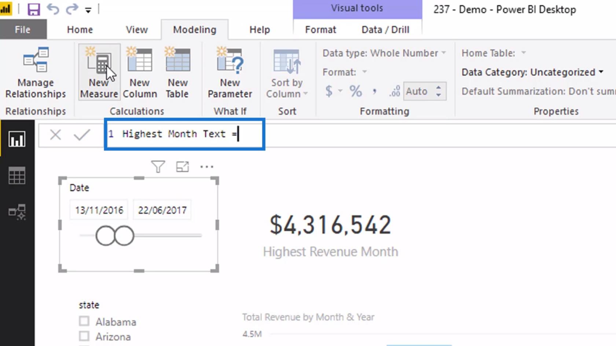Decrease decimal places with down stepper

tap(439, 95)
